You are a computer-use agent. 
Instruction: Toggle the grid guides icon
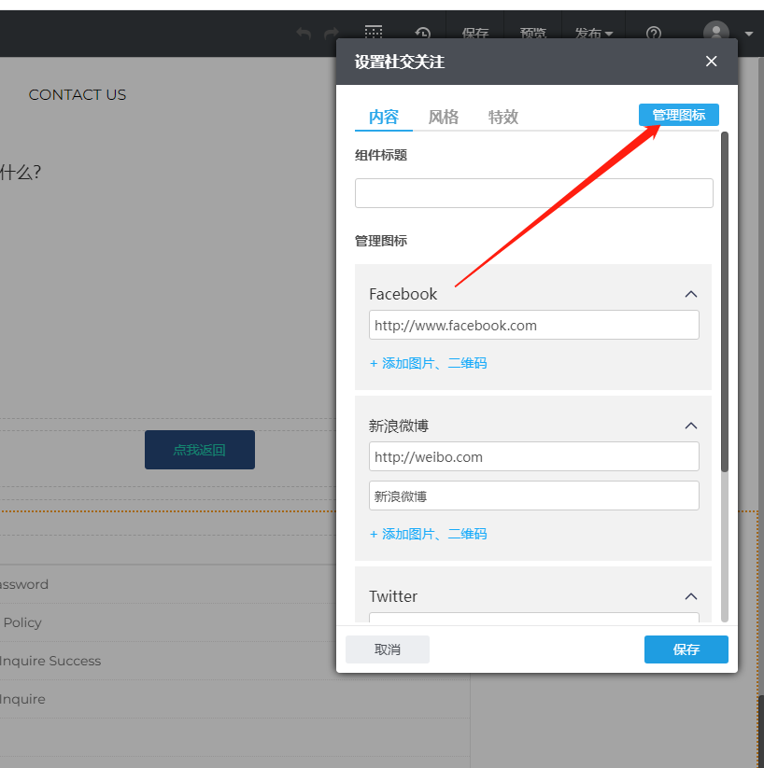pos(374,32)
